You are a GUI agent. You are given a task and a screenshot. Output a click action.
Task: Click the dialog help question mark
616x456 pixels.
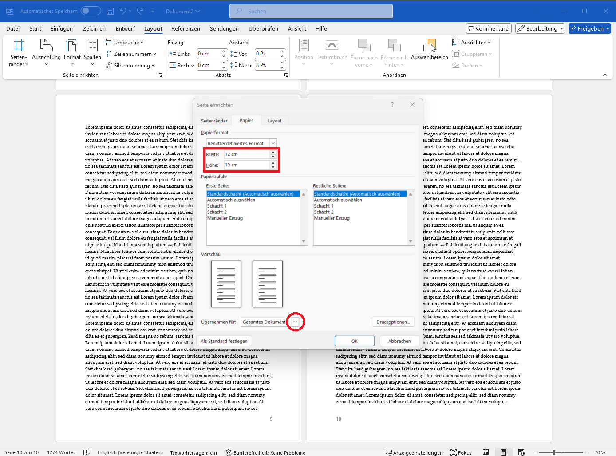[392, 105]
